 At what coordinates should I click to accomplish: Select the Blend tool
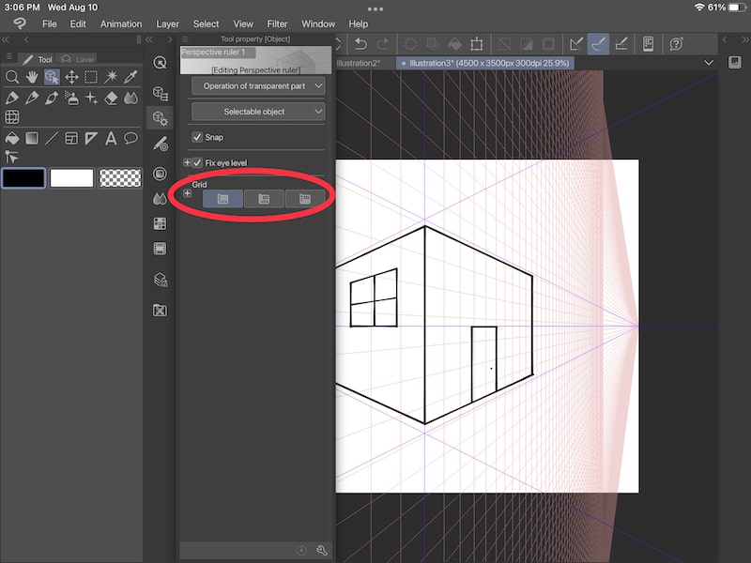[x=131, y=99]
